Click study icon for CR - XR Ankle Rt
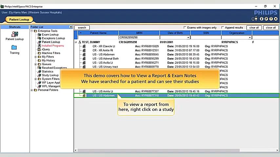The image size is (280, 157). coord(84,50)
